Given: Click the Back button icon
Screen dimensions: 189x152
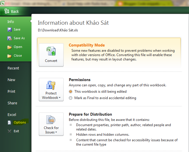Looking at the screenshot, I should point(7,11).
